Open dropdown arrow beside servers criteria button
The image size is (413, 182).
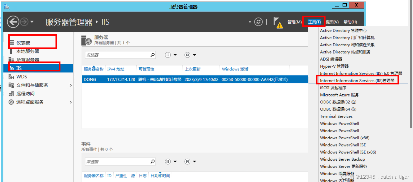[175, 55]
